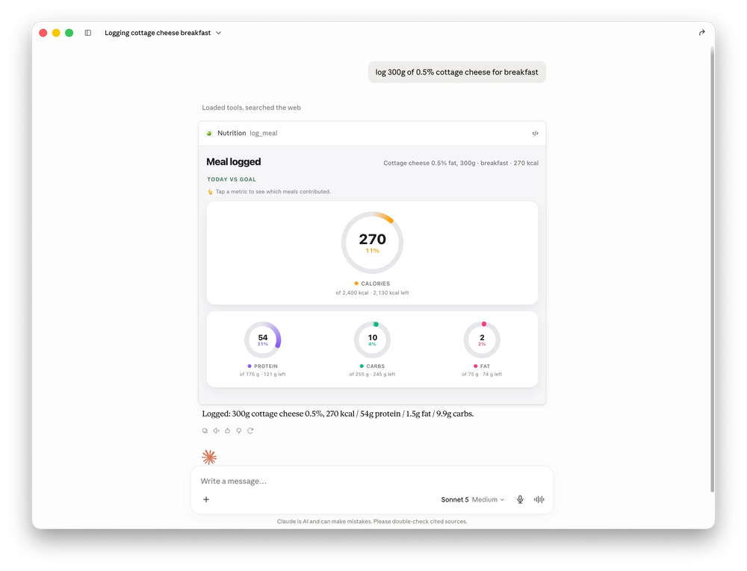Toggle the sidebar panel icon
This screenshot has height=571, width=747.
[x=88, y=33]
